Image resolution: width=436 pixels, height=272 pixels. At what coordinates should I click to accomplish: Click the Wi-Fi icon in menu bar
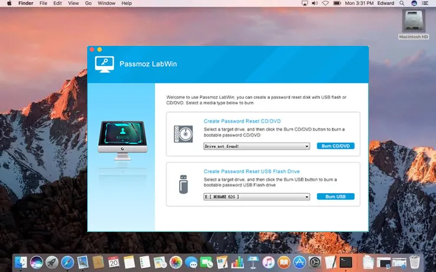tap(325, 4)
